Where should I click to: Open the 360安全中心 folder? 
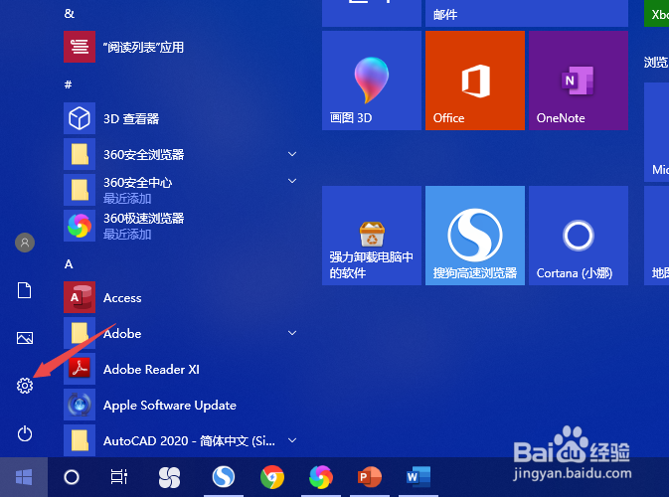tap(180, 190)
